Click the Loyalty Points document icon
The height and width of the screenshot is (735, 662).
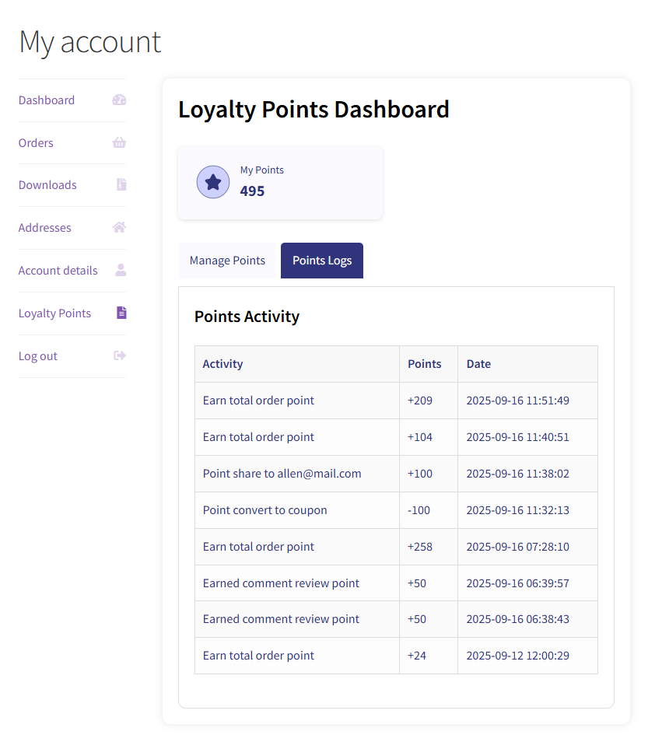(x=121, y=313)
